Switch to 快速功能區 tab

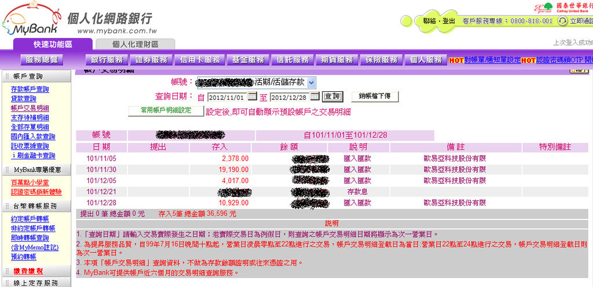(53, 44)
